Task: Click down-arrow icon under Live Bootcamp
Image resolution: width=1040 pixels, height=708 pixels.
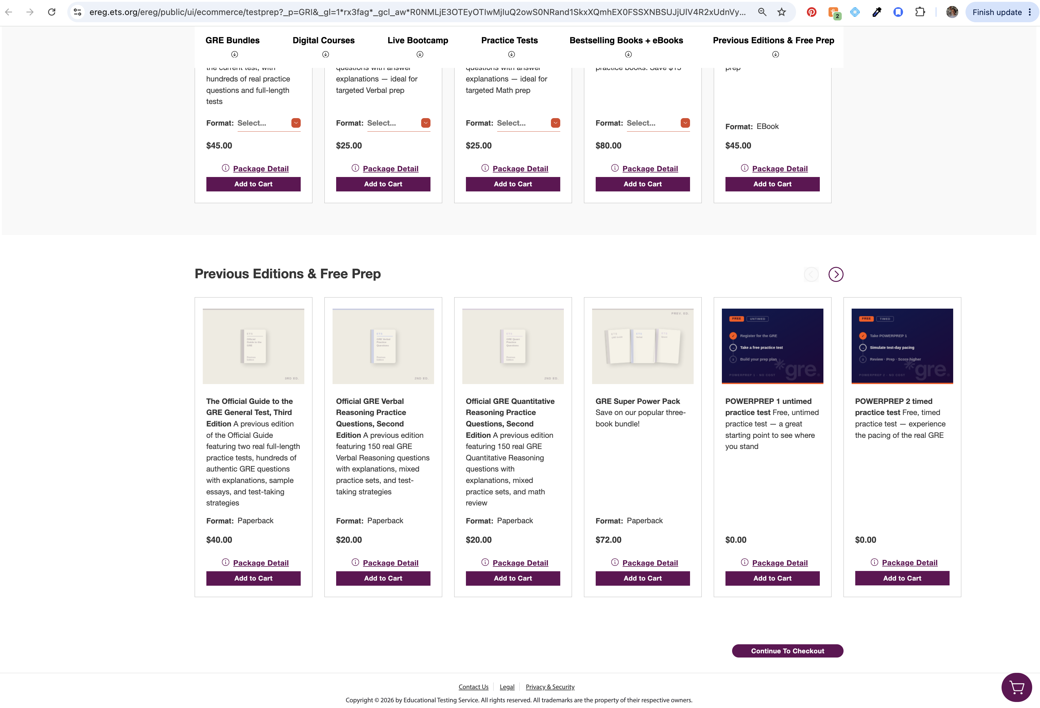Action: click(x=420, y=54)
